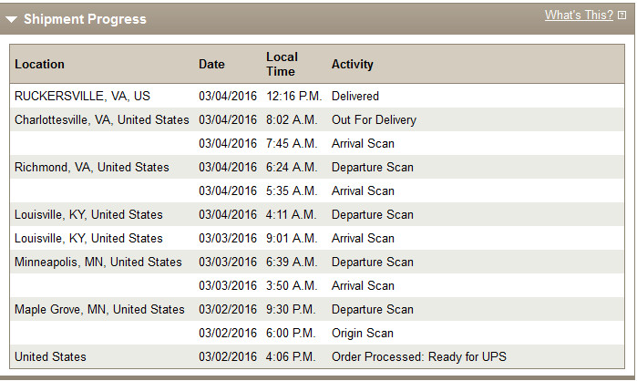
Task: Select Charlottesville, VA, United States location
Action: click(101, 119)
